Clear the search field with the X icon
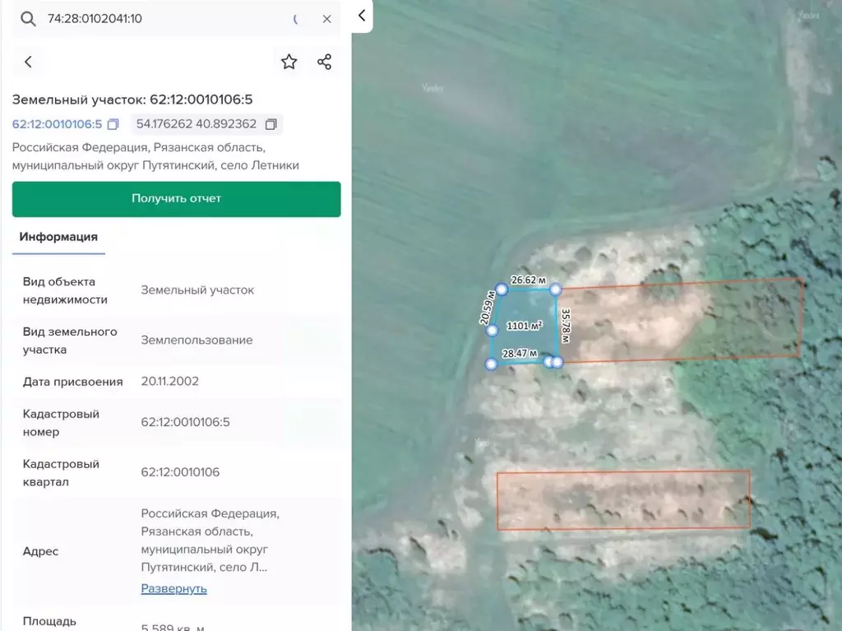842x631 pixels. [x=326, y=19]
